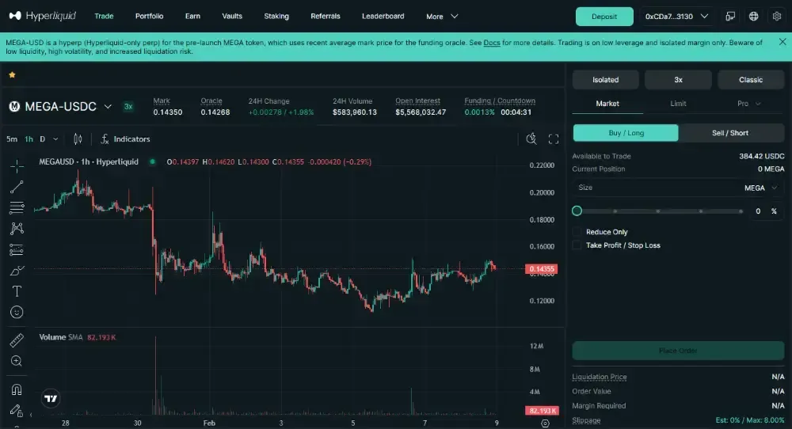The height and width of the screenshot is (429, 792).
Task: Select the text annotation tool
Action: point(17,291)
